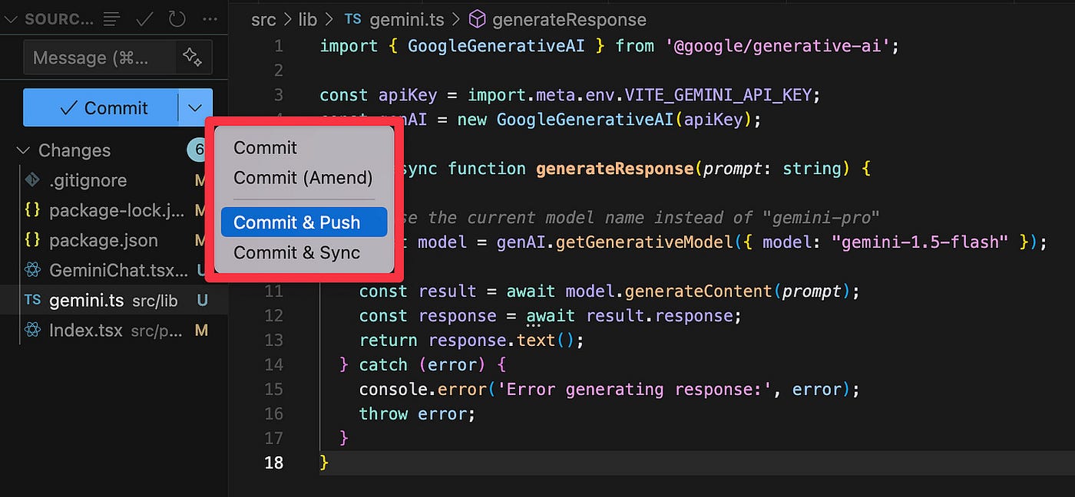This screenshot has height=497, width=1075.
Task: Refresh source control with the circular arrow icon
Action: [177, 18]
